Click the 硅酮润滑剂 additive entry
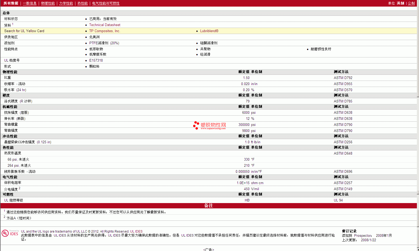419x251 pixels. point(209,43)
